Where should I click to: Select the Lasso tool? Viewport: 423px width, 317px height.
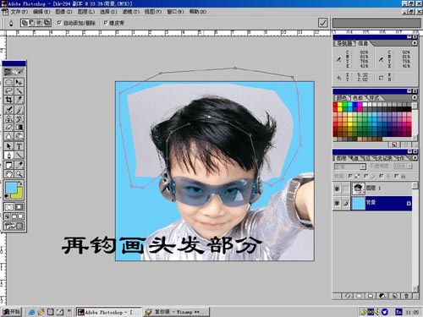(x=8, y=90)
